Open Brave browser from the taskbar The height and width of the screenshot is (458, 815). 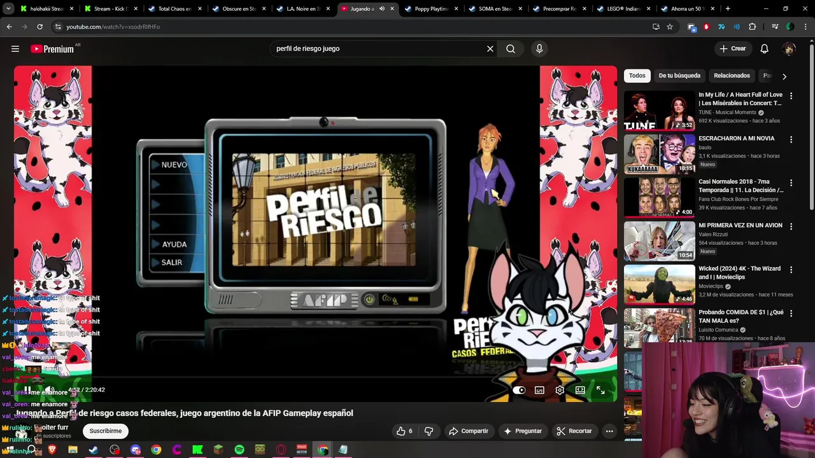(x=52, y=450)
